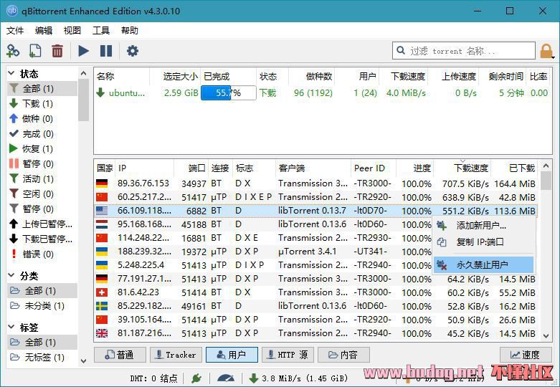Click the ubuntu torrent progress bar
The height and width of the screenshot is (387, 560).
click(228, 92)
